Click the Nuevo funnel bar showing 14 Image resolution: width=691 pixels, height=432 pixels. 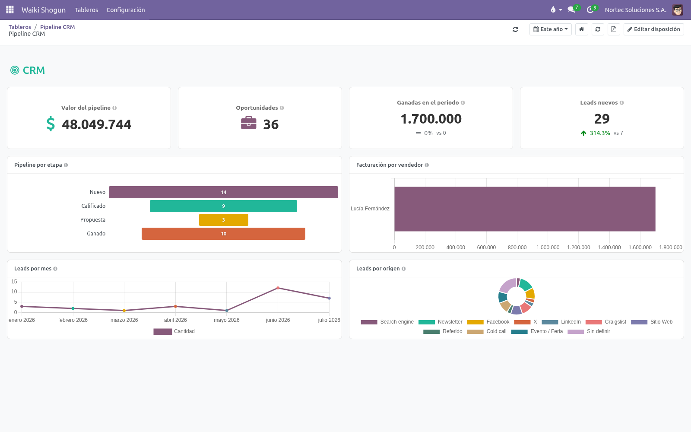pos(223,192)
